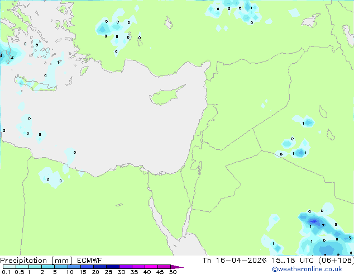The width and height of the screenshot is (354, 274).
Task: Select the 5–10 mm legend color swatch
Action: tap(61, 267)
